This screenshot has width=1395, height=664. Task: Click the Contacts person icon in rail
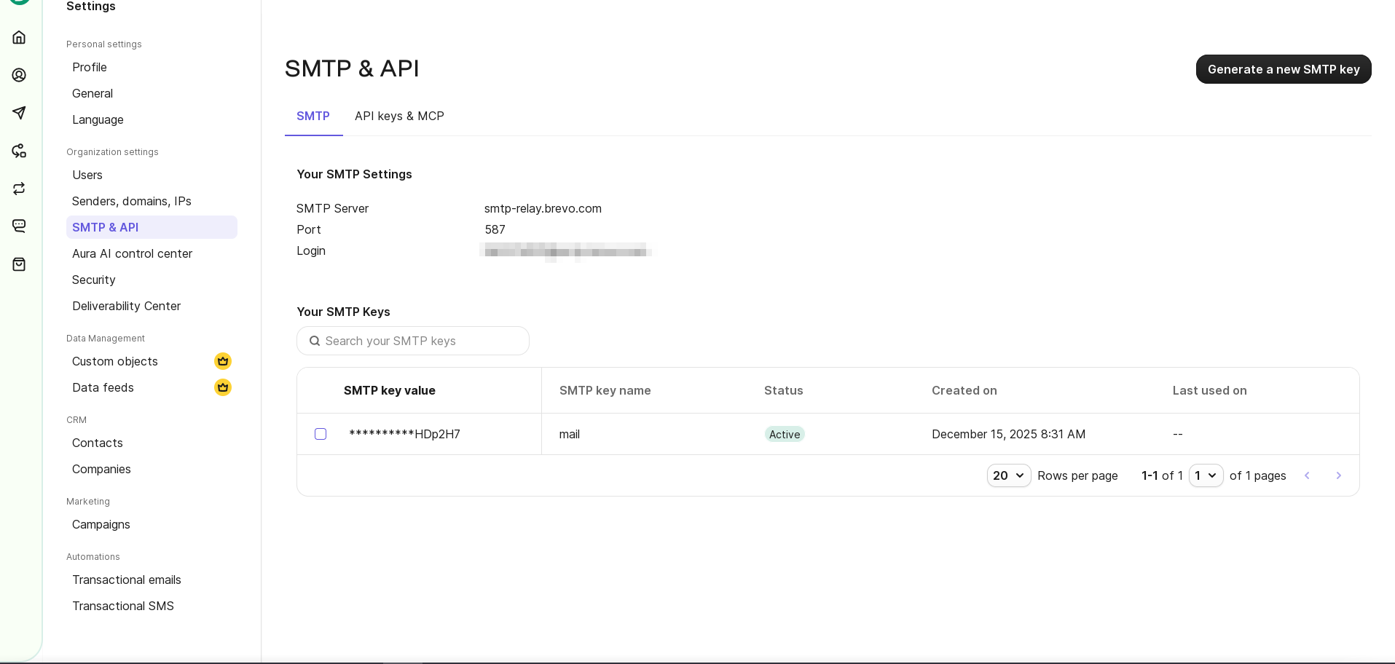coord(19,75)
